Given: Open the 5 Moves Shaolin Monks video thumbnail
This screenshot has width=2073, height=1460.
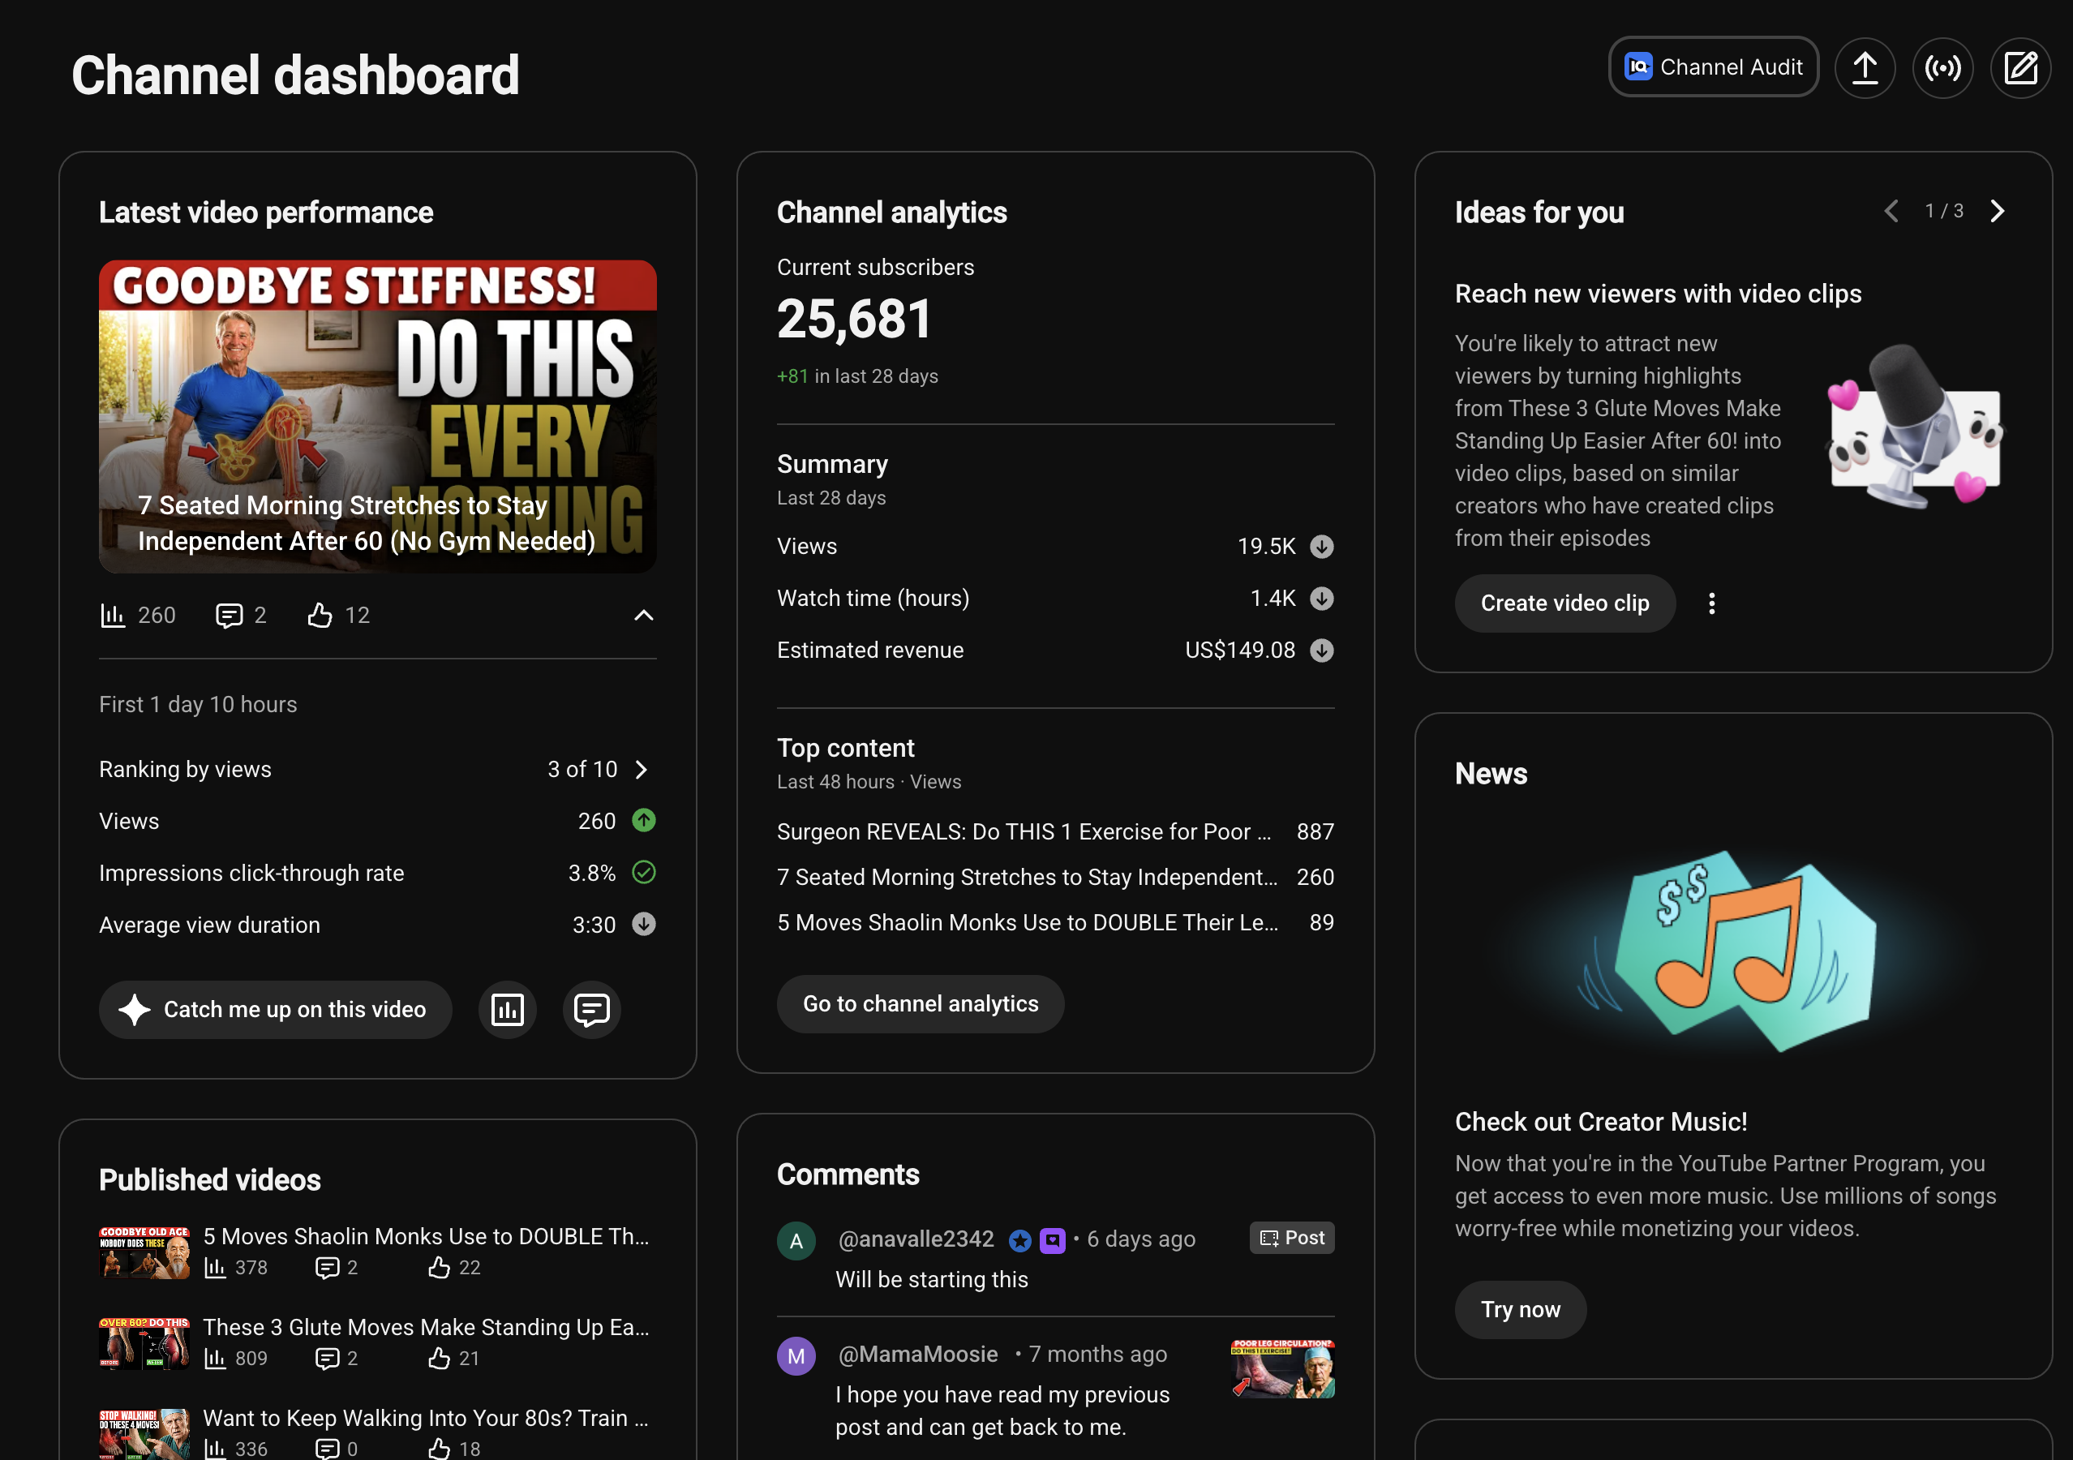Looking at the screenshot, I should coord(144,1252).
